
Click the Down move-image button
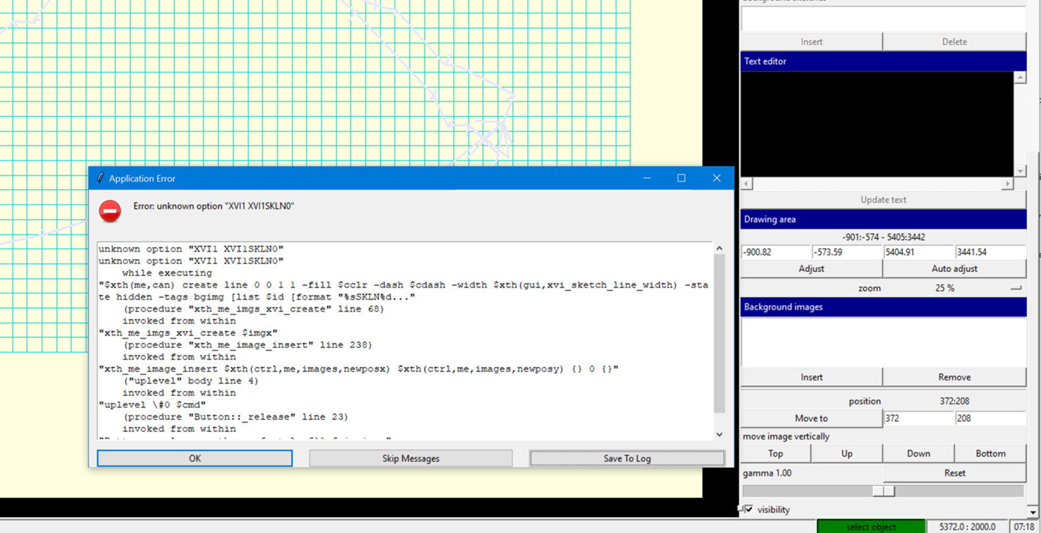918,453
